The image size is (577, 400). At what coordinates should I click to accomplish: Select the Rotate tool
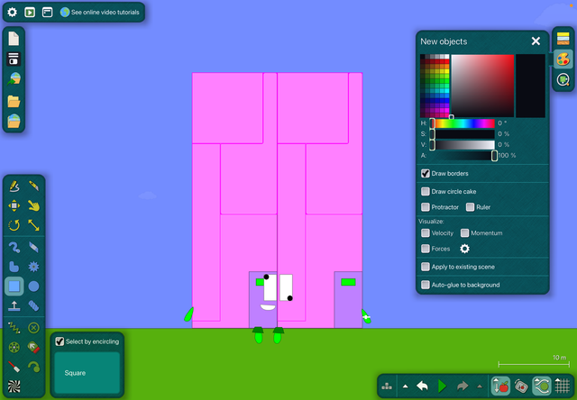coord(14,225)
